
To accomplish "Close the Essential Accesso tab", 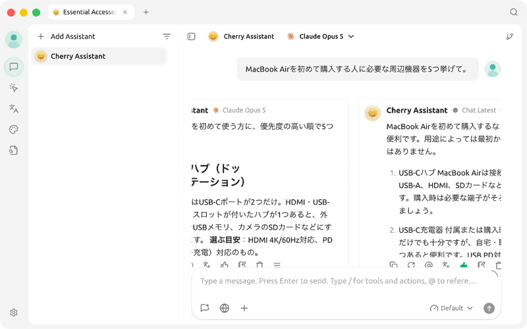I will [x=125, y=12].
